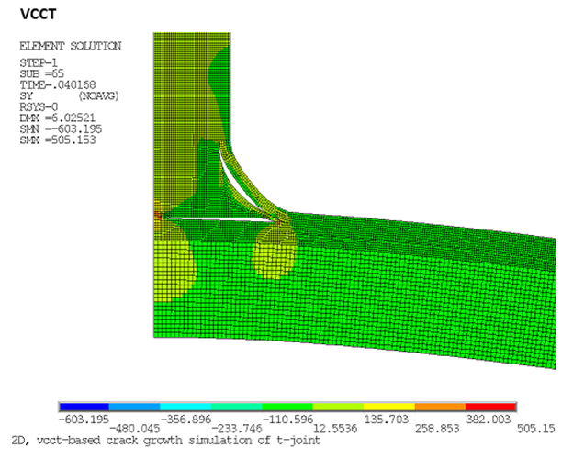This screenshot has height=459, width=562.
Task: Click the 12.5536 legend value
Action: point(335,429)
